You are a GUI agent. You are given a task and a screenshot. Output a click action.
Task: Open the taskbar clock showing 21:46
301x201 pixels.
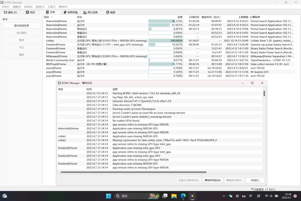click(x=287, y=196)
